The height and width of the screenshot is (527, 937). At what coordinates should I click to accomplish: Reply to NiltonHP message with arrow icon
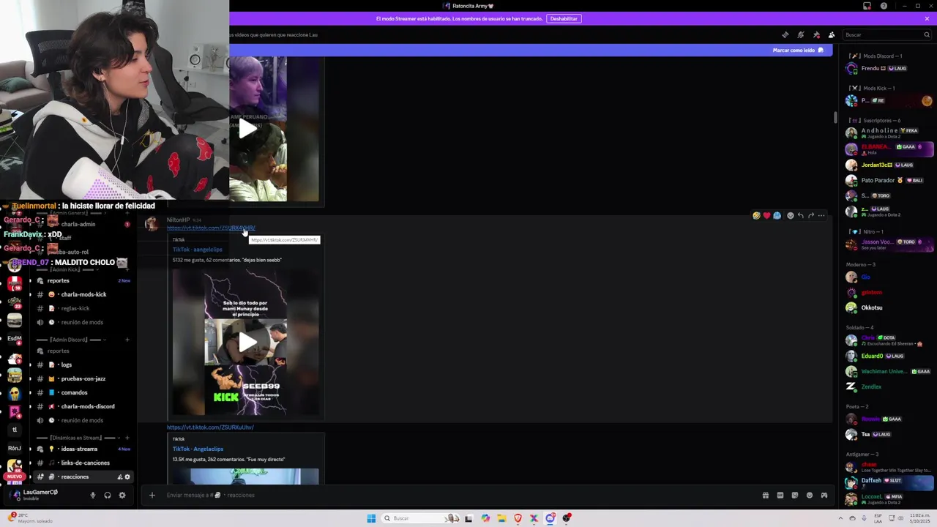pos(800,216)
